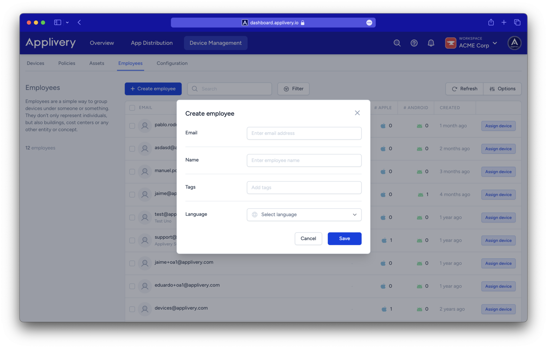Select checkbox for eduardo+oa1@applivery.com row
547x348 pixels.
(132, 286)
